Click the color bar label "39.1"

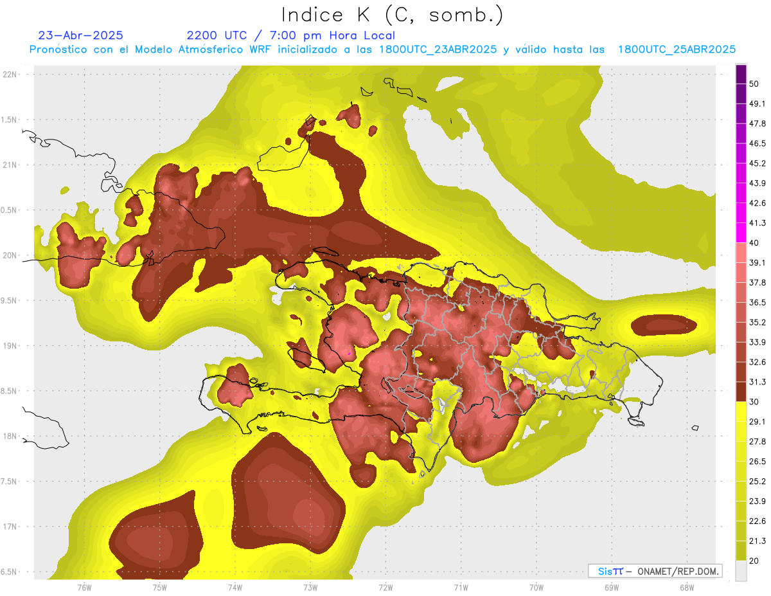tap(758, 263)
